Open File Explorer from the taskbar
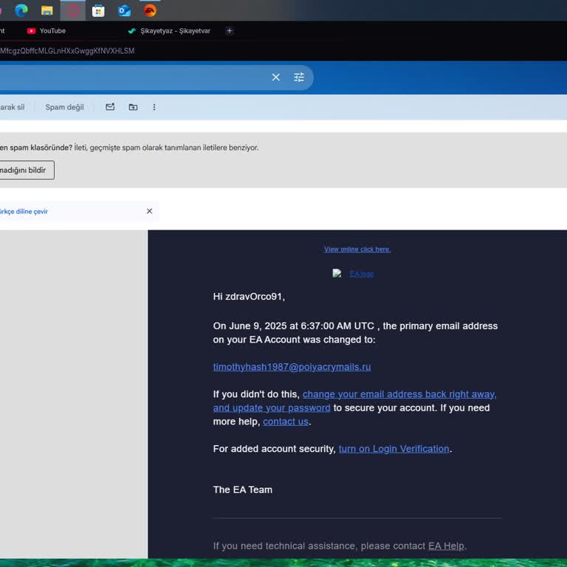The width and height of the screenshot is (567, 567). pos(47,10)
